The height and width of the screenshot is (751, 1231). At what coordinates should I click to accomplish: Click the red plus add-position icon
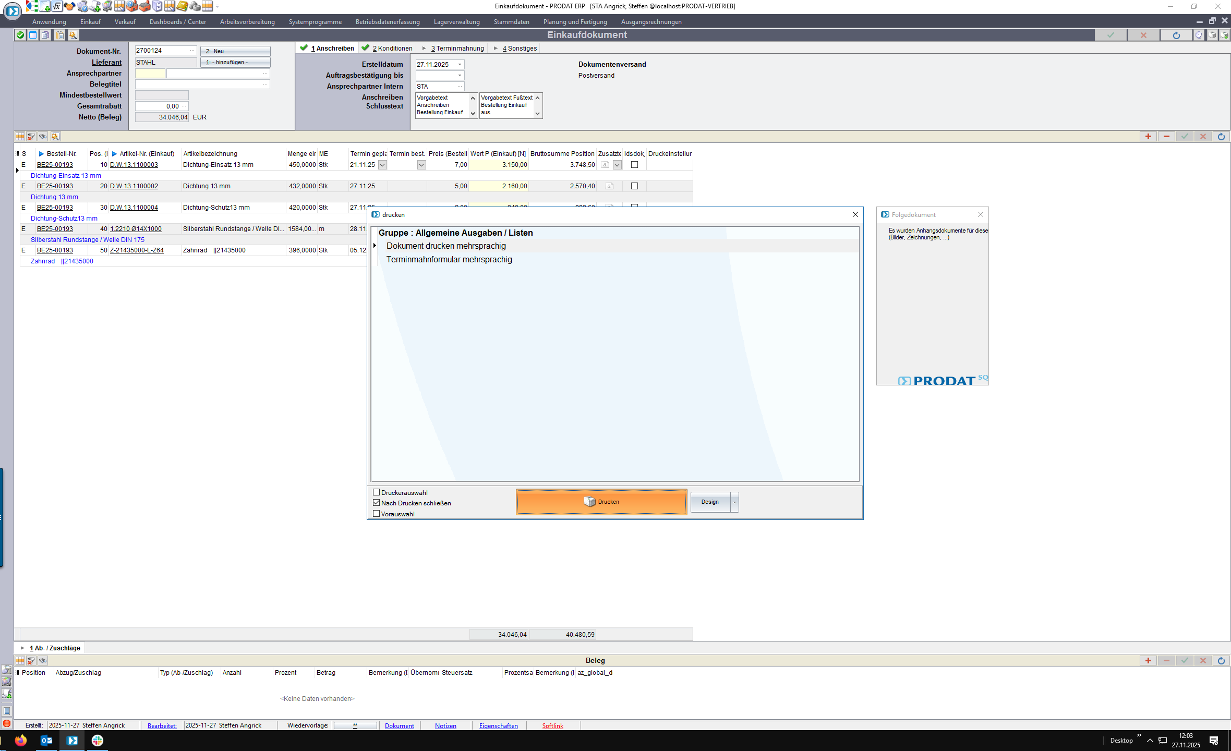(1148, 137)
